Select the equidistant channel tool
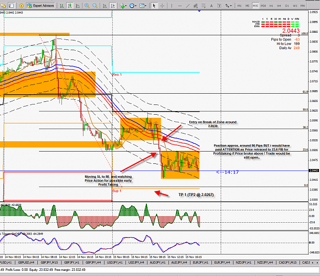 pyautogui.click(x=196, y=6)
